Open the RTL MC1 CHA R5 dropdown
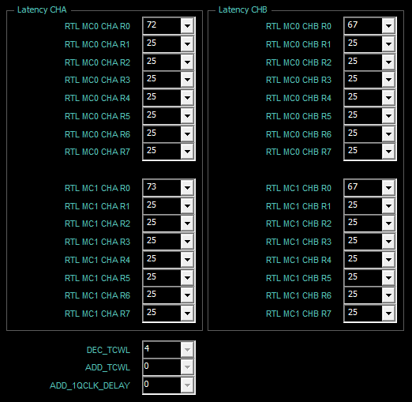The width and height of the screenshot is (412, 402). [187, 278]
